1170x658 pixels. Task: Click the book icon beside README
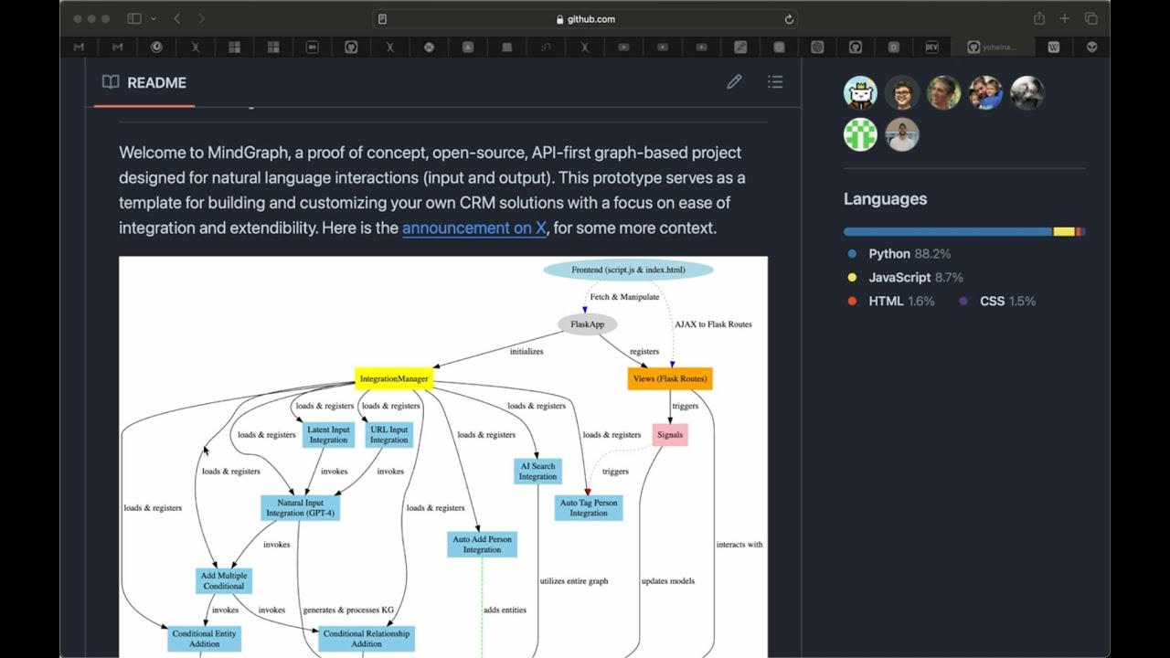[110, 81]
